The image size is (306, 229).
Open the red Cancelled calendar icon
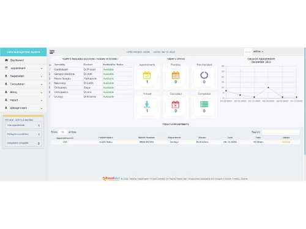(x=176, y=104)
